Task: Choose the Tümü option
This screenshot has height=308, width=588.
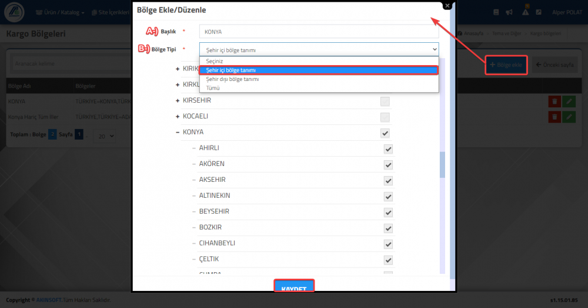Action: 213,88
